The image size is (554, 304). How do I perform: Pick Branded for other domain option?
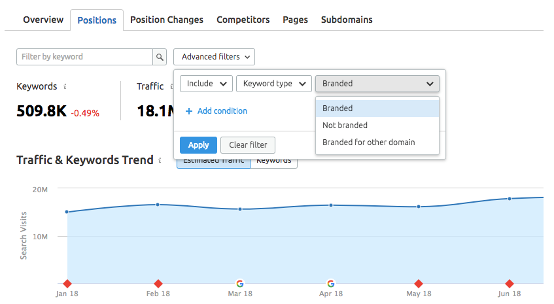tap(377, 143)
